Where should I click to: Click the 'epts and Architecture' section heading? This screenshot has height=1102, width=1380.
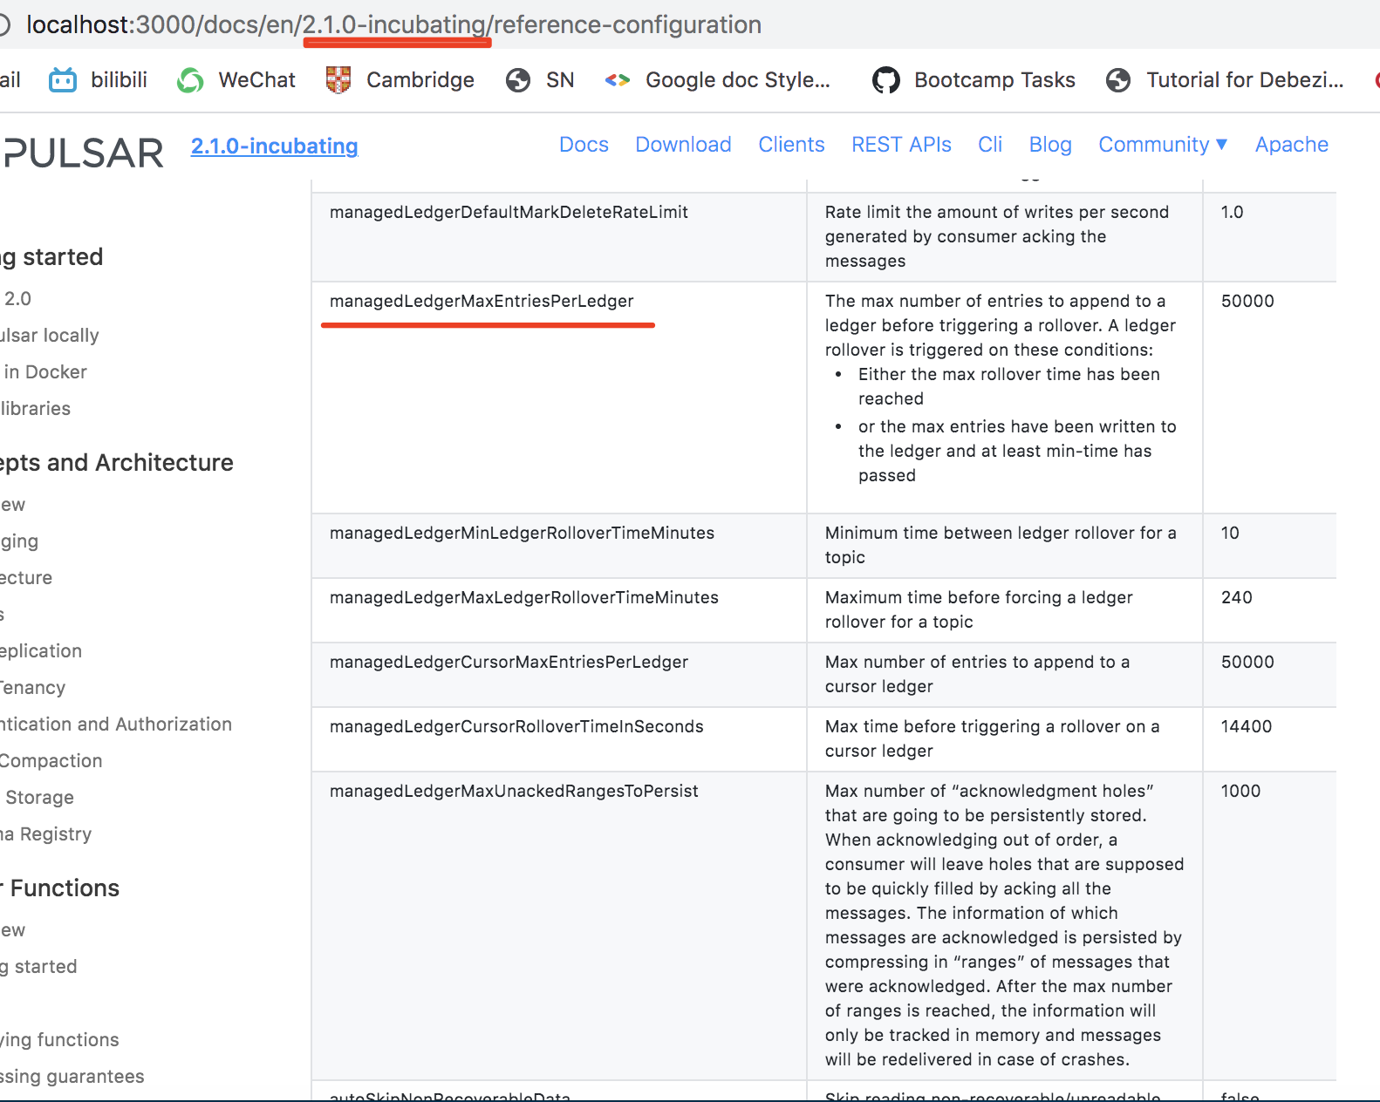tap(117, 463)
